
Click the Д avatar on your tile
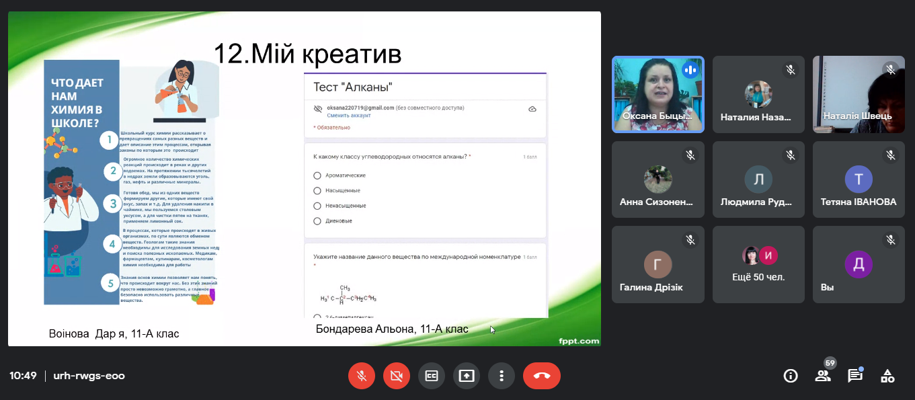859,264
